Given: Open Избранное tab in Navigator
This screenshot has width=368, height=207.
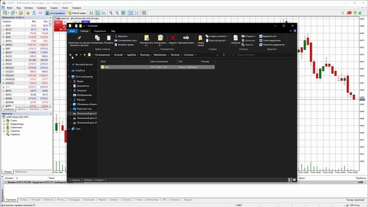Looking at the screenshot, I should [21, 172].
